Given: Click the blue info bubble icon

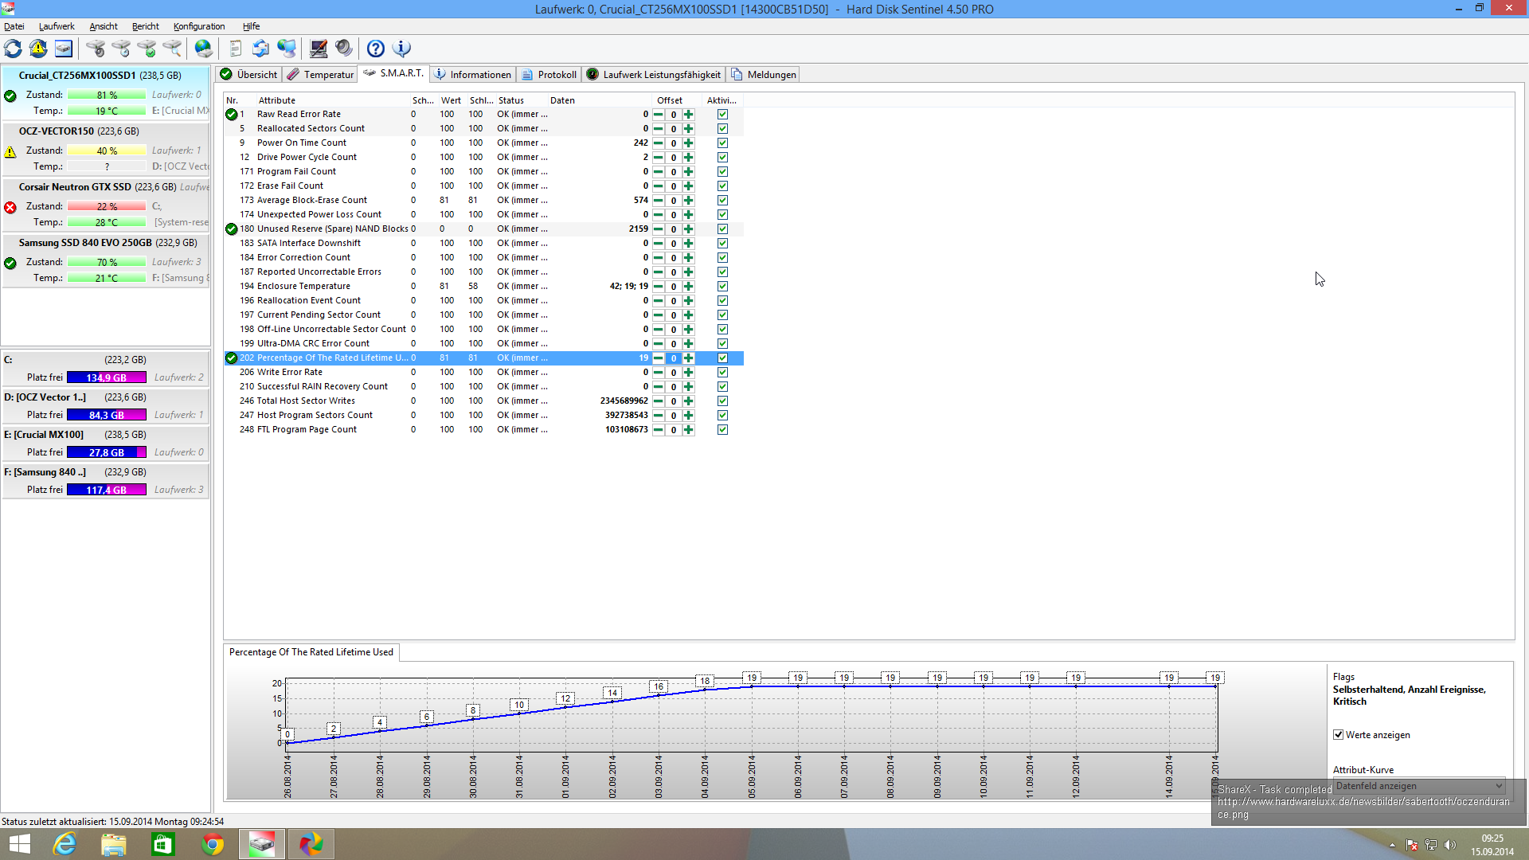Looking at the screenshot, I should [x=401, y=49].
